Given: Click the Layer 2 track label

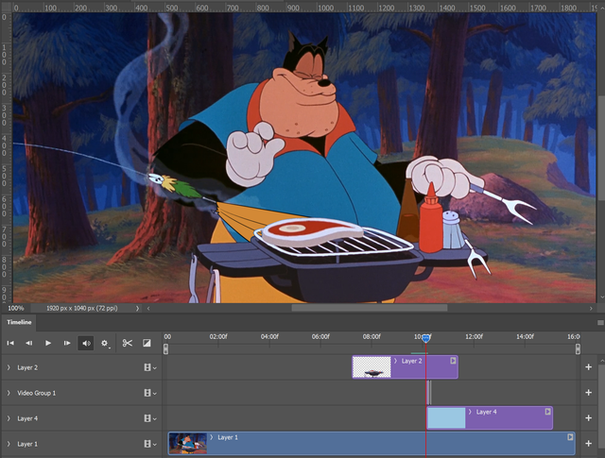Looking at the screenshot, I should click(x=27, y=367).
